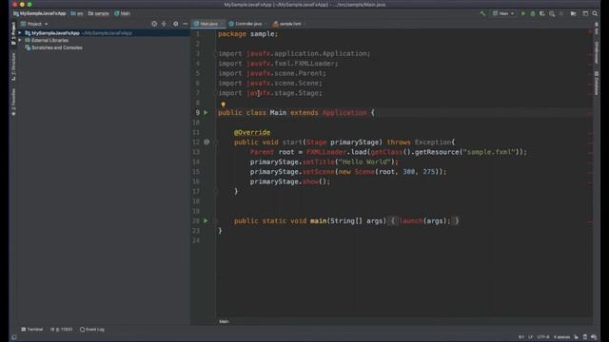Click the @Override annotation
This screenshot has height=342, width=609.
[252, 132]
